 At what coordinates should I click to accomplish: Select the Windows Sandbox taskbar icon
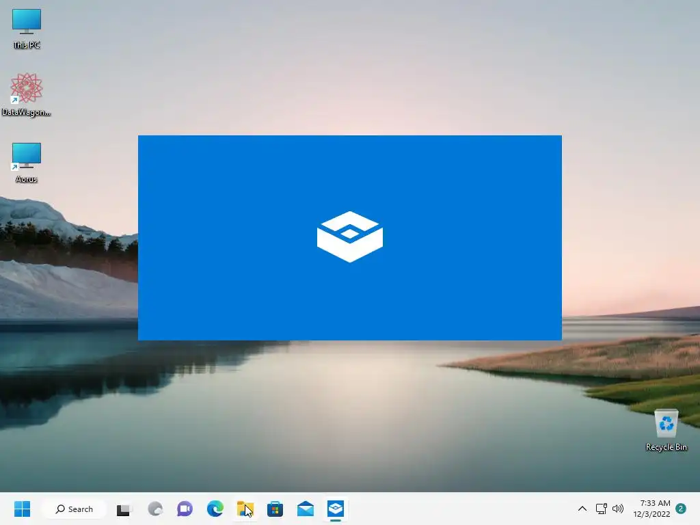click(335, 509)
